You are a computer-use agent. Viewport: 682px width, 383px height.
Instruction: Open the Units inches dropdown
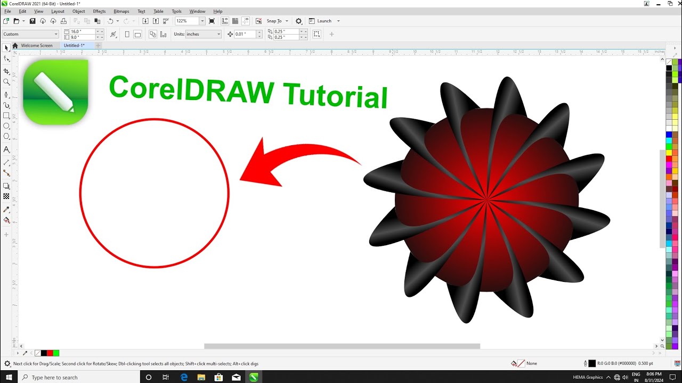coord(203,34)
